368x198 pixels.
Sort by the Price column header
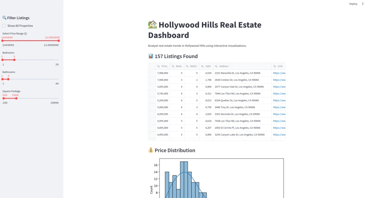click(163, 66)
